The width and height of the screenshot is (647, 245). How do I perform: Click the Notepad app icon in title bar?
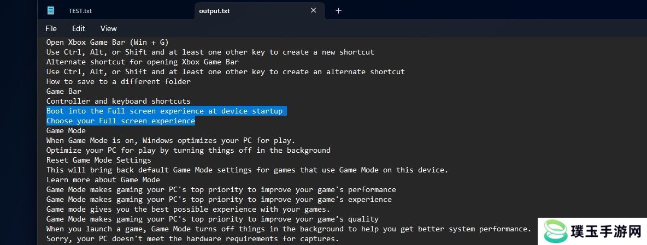pos(51,11)
